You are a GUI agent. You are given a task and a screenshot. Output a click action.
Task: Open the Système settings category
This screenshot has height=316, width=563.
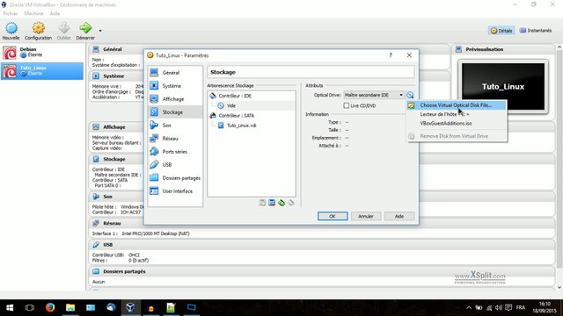(x=175, y=86)
